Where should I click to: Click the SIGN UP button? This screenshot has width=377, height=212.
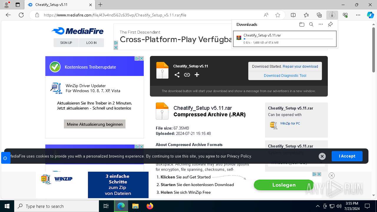[x=66, y=43]
